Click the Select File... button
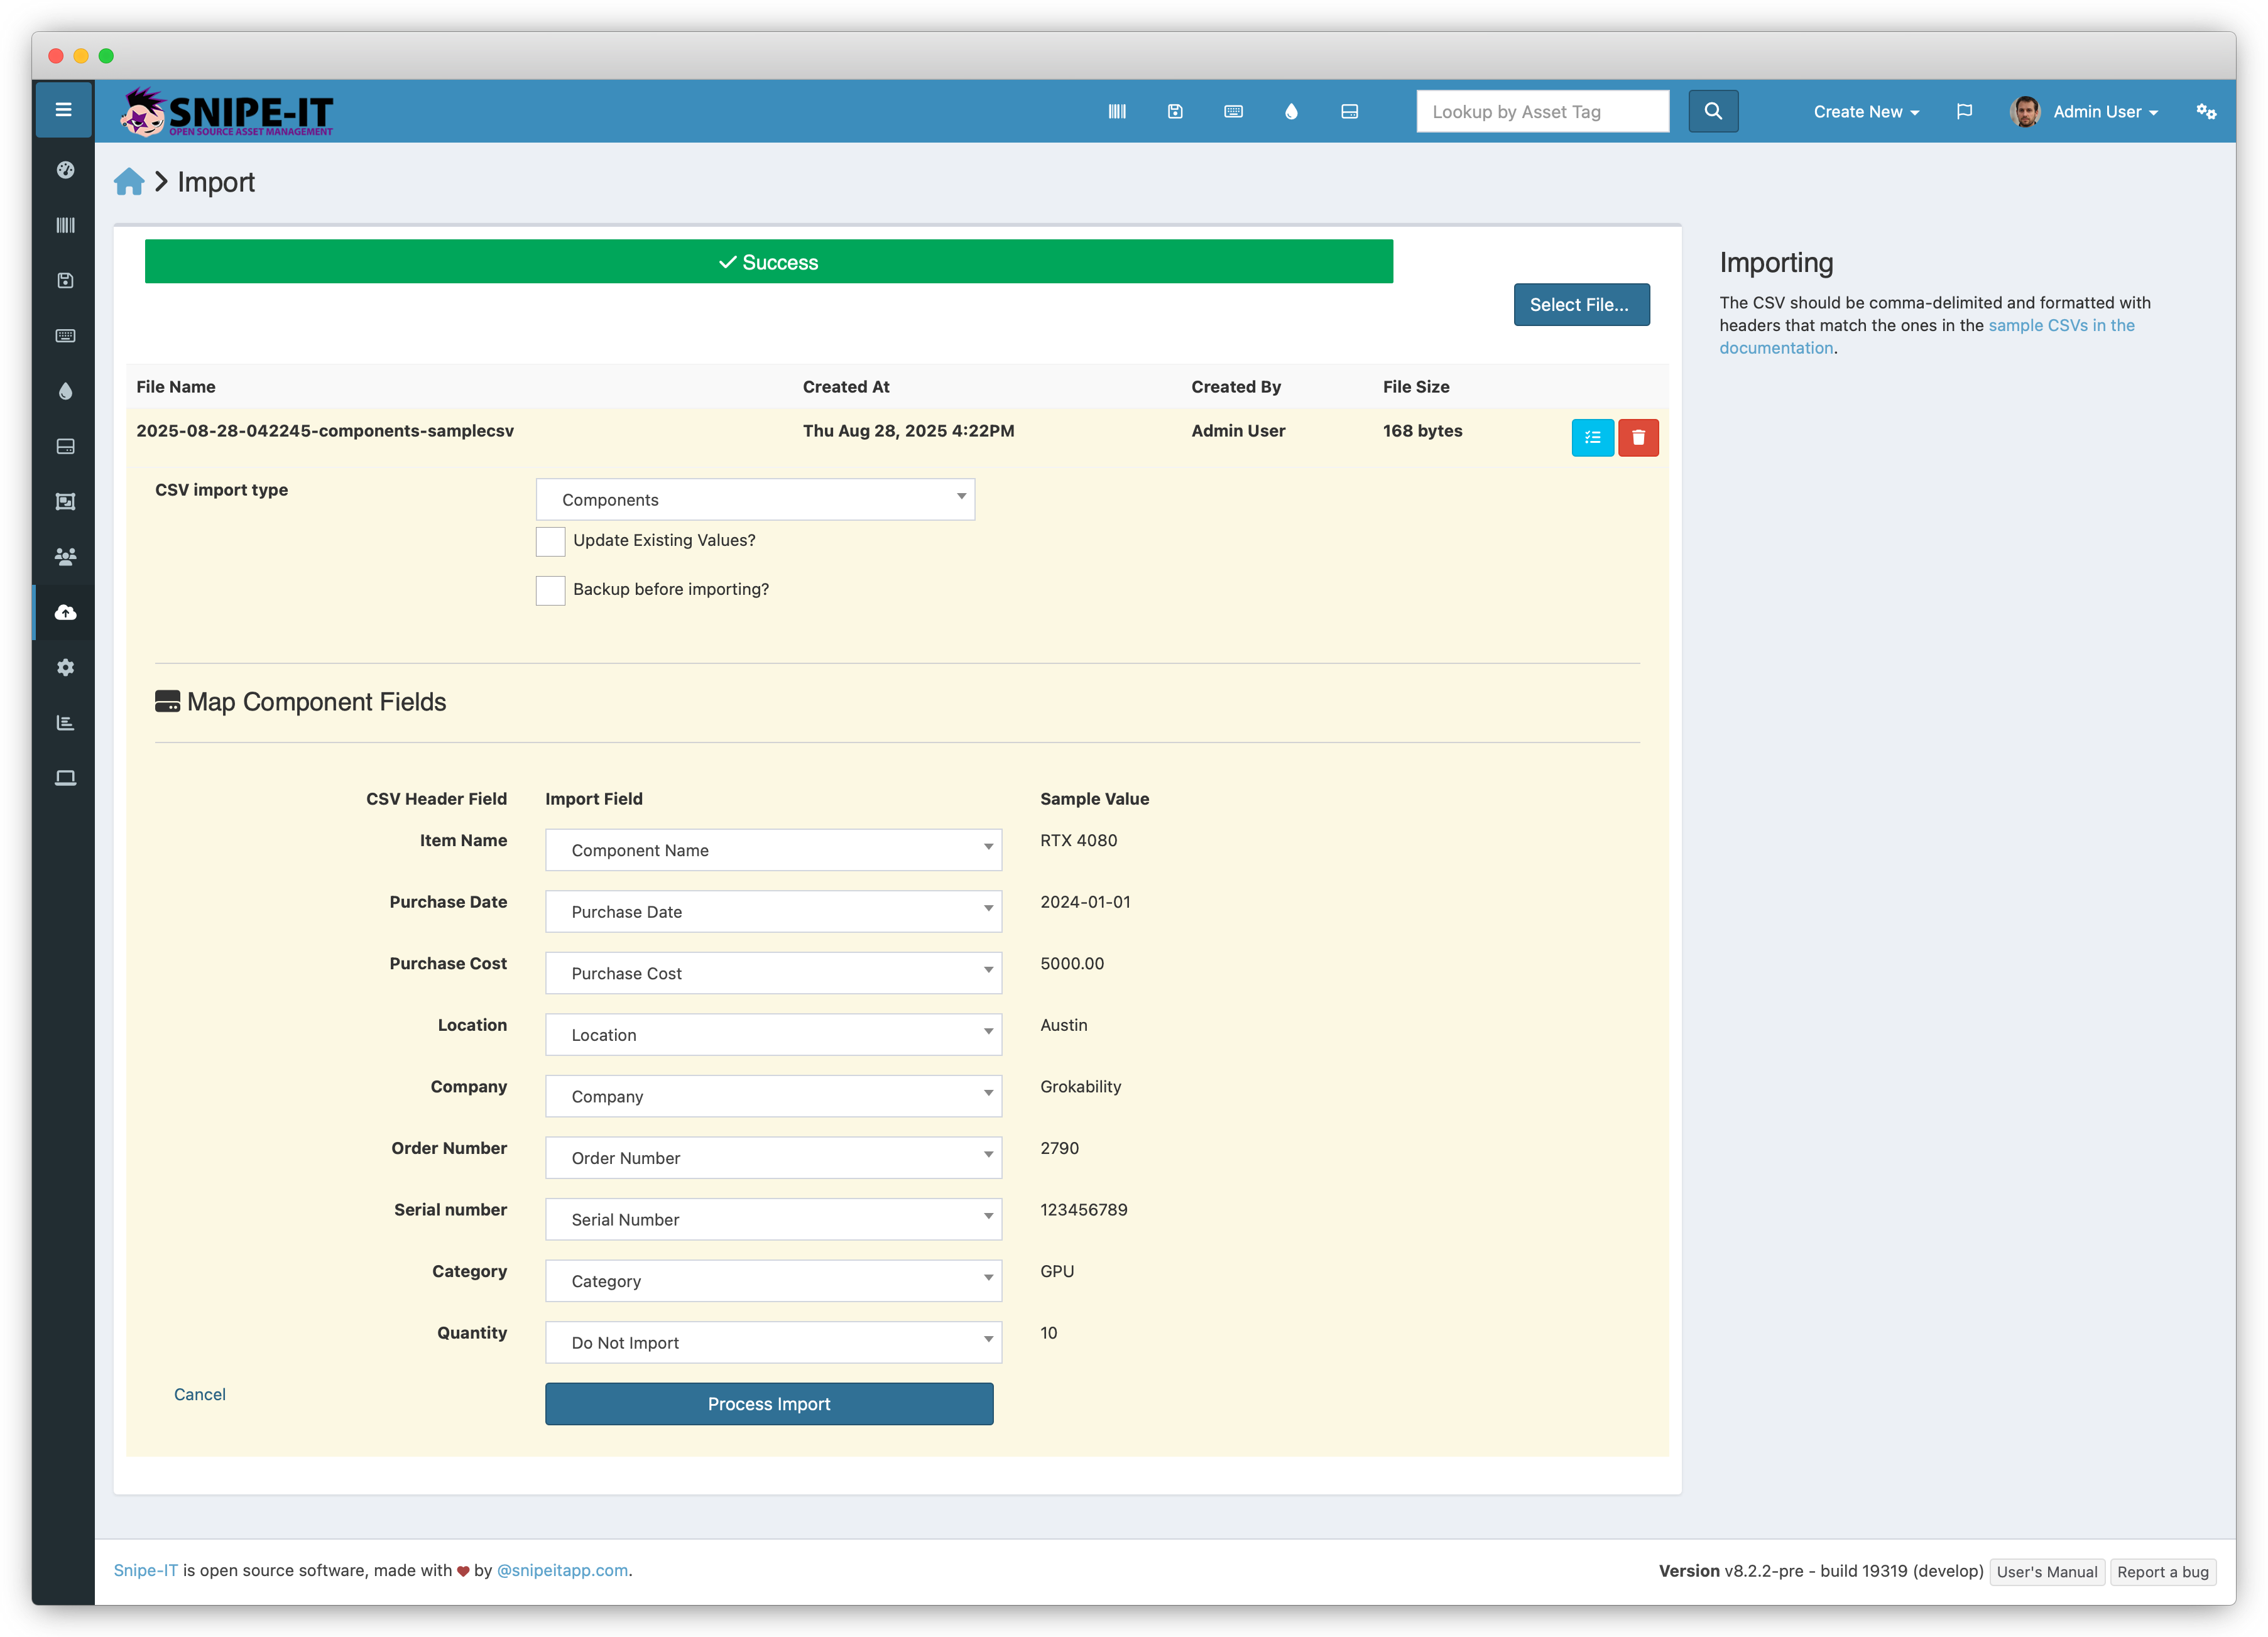Viewport: 2268px width, 1637px height. [1581, 304]
